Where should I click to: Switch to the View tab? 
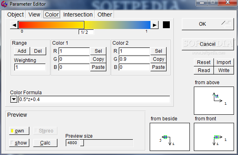[x=34, y=14]
